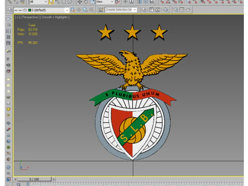Click the globe icon in left sidebar
The height and width of the screenshot is (186, 248).
point(8,142)
